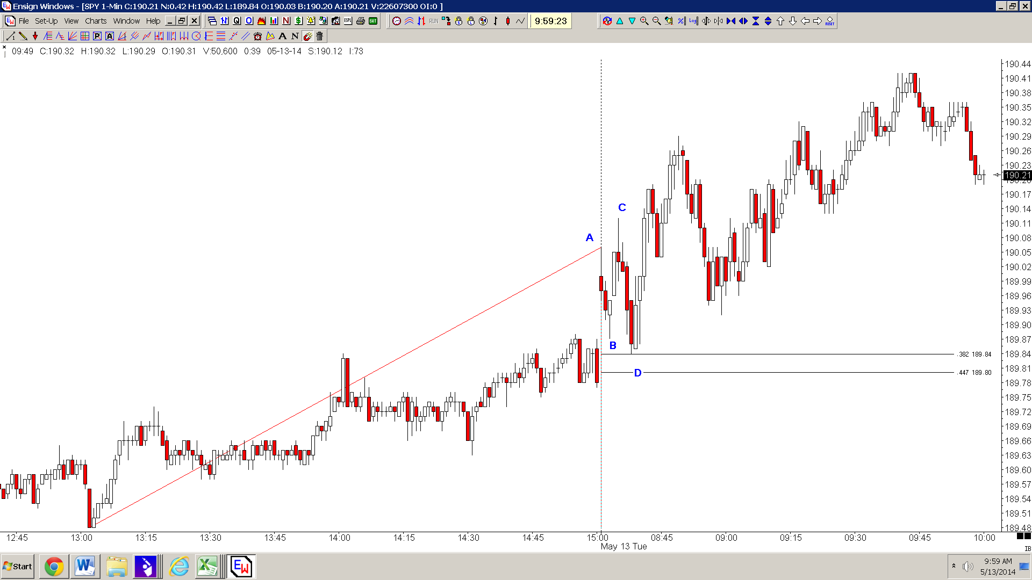Click the green EXIT icon

click(x=373, y=21)
